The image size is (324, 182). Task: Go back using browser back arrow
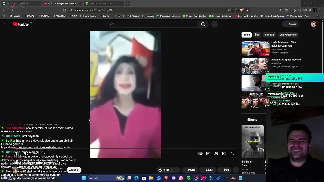pyautogui.click(x=4, y=10)
